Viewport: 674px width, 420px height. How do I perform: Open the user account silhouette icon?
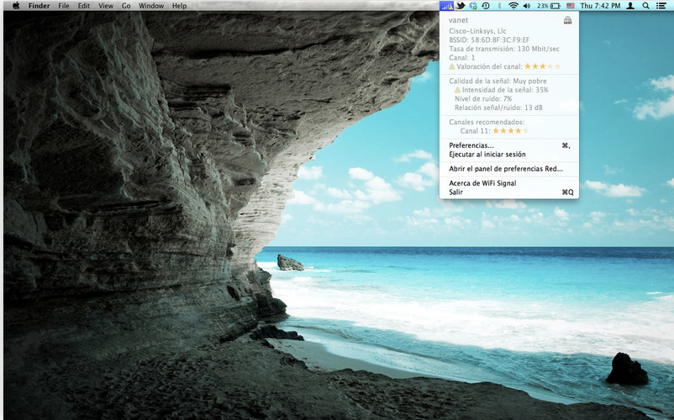(630, 6)
